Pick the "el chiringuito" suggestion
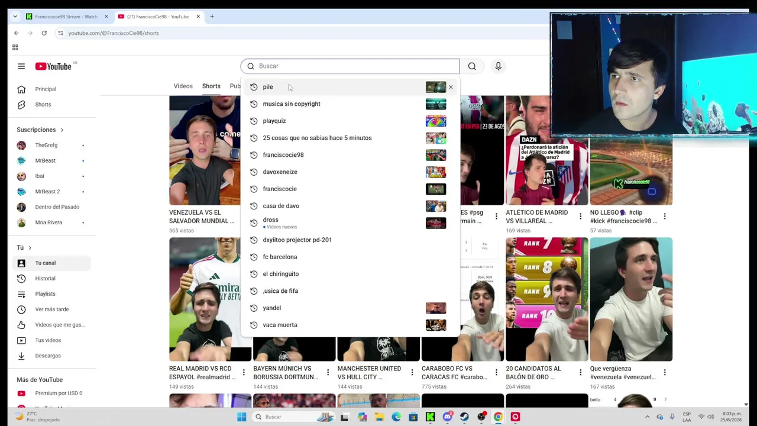The image size is (757, 426). coord(350,274)
